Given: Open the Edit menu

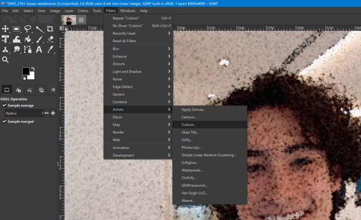Looking at the screenshot, I should pos(16,11).
